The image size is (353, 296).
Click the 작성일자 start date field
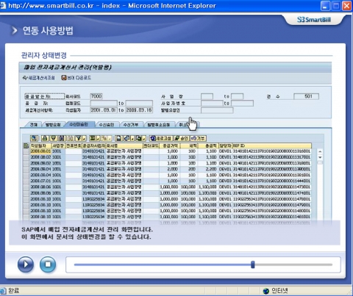point(104,110)
